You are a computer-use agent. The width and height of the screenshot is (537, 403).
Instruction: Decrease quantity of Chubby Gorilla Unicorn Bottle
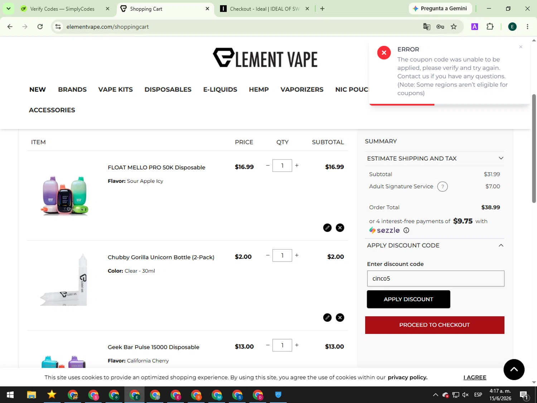pos(268,255)
